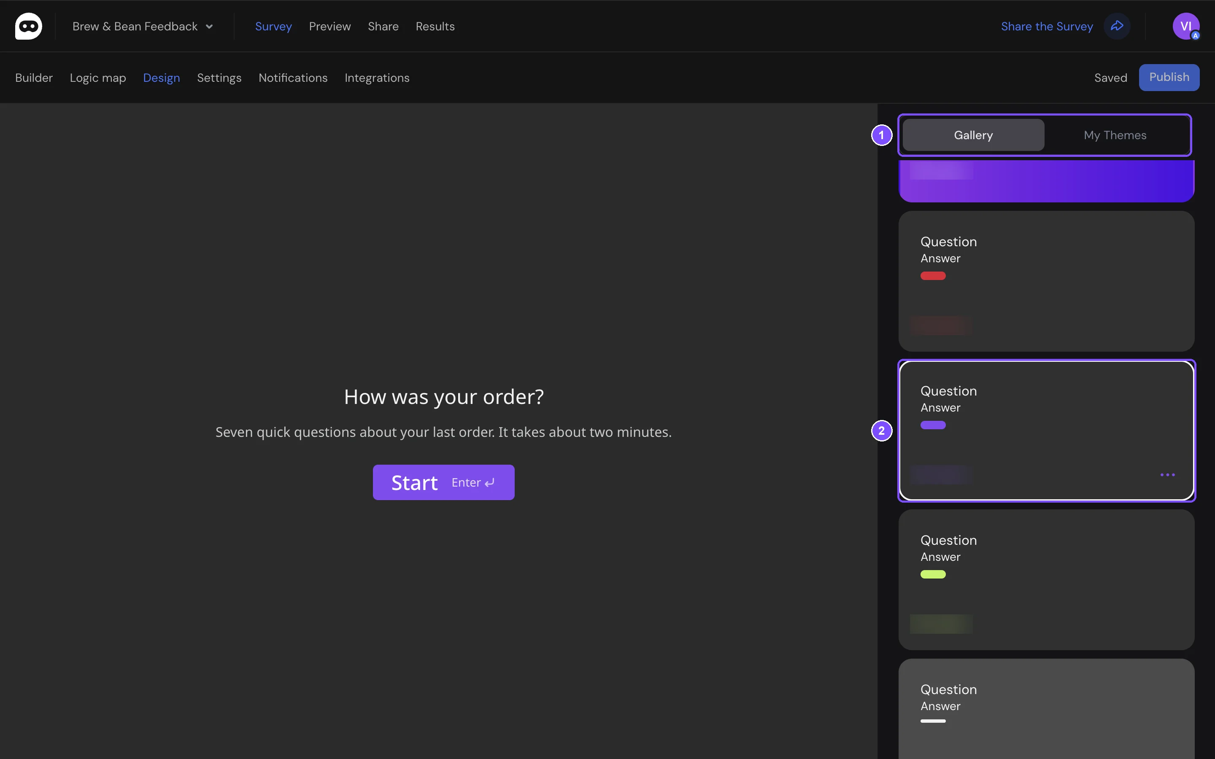Select the Design section
Viewport: 1215px width, 759px height.
tap(161, 78)
